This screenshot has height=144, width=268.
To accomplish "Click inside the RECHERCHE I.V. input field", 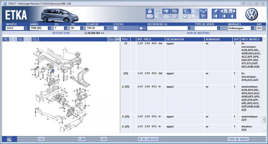I will click(x=167, y=28).
